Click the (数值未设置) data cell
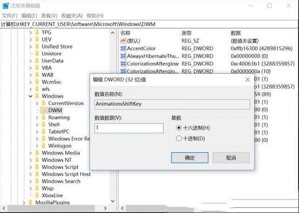This screenshot has width=299, height=213. point(244,41)
